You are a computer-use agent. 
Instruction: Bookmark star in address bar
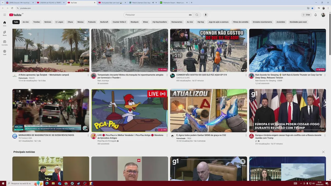point(312,8)
